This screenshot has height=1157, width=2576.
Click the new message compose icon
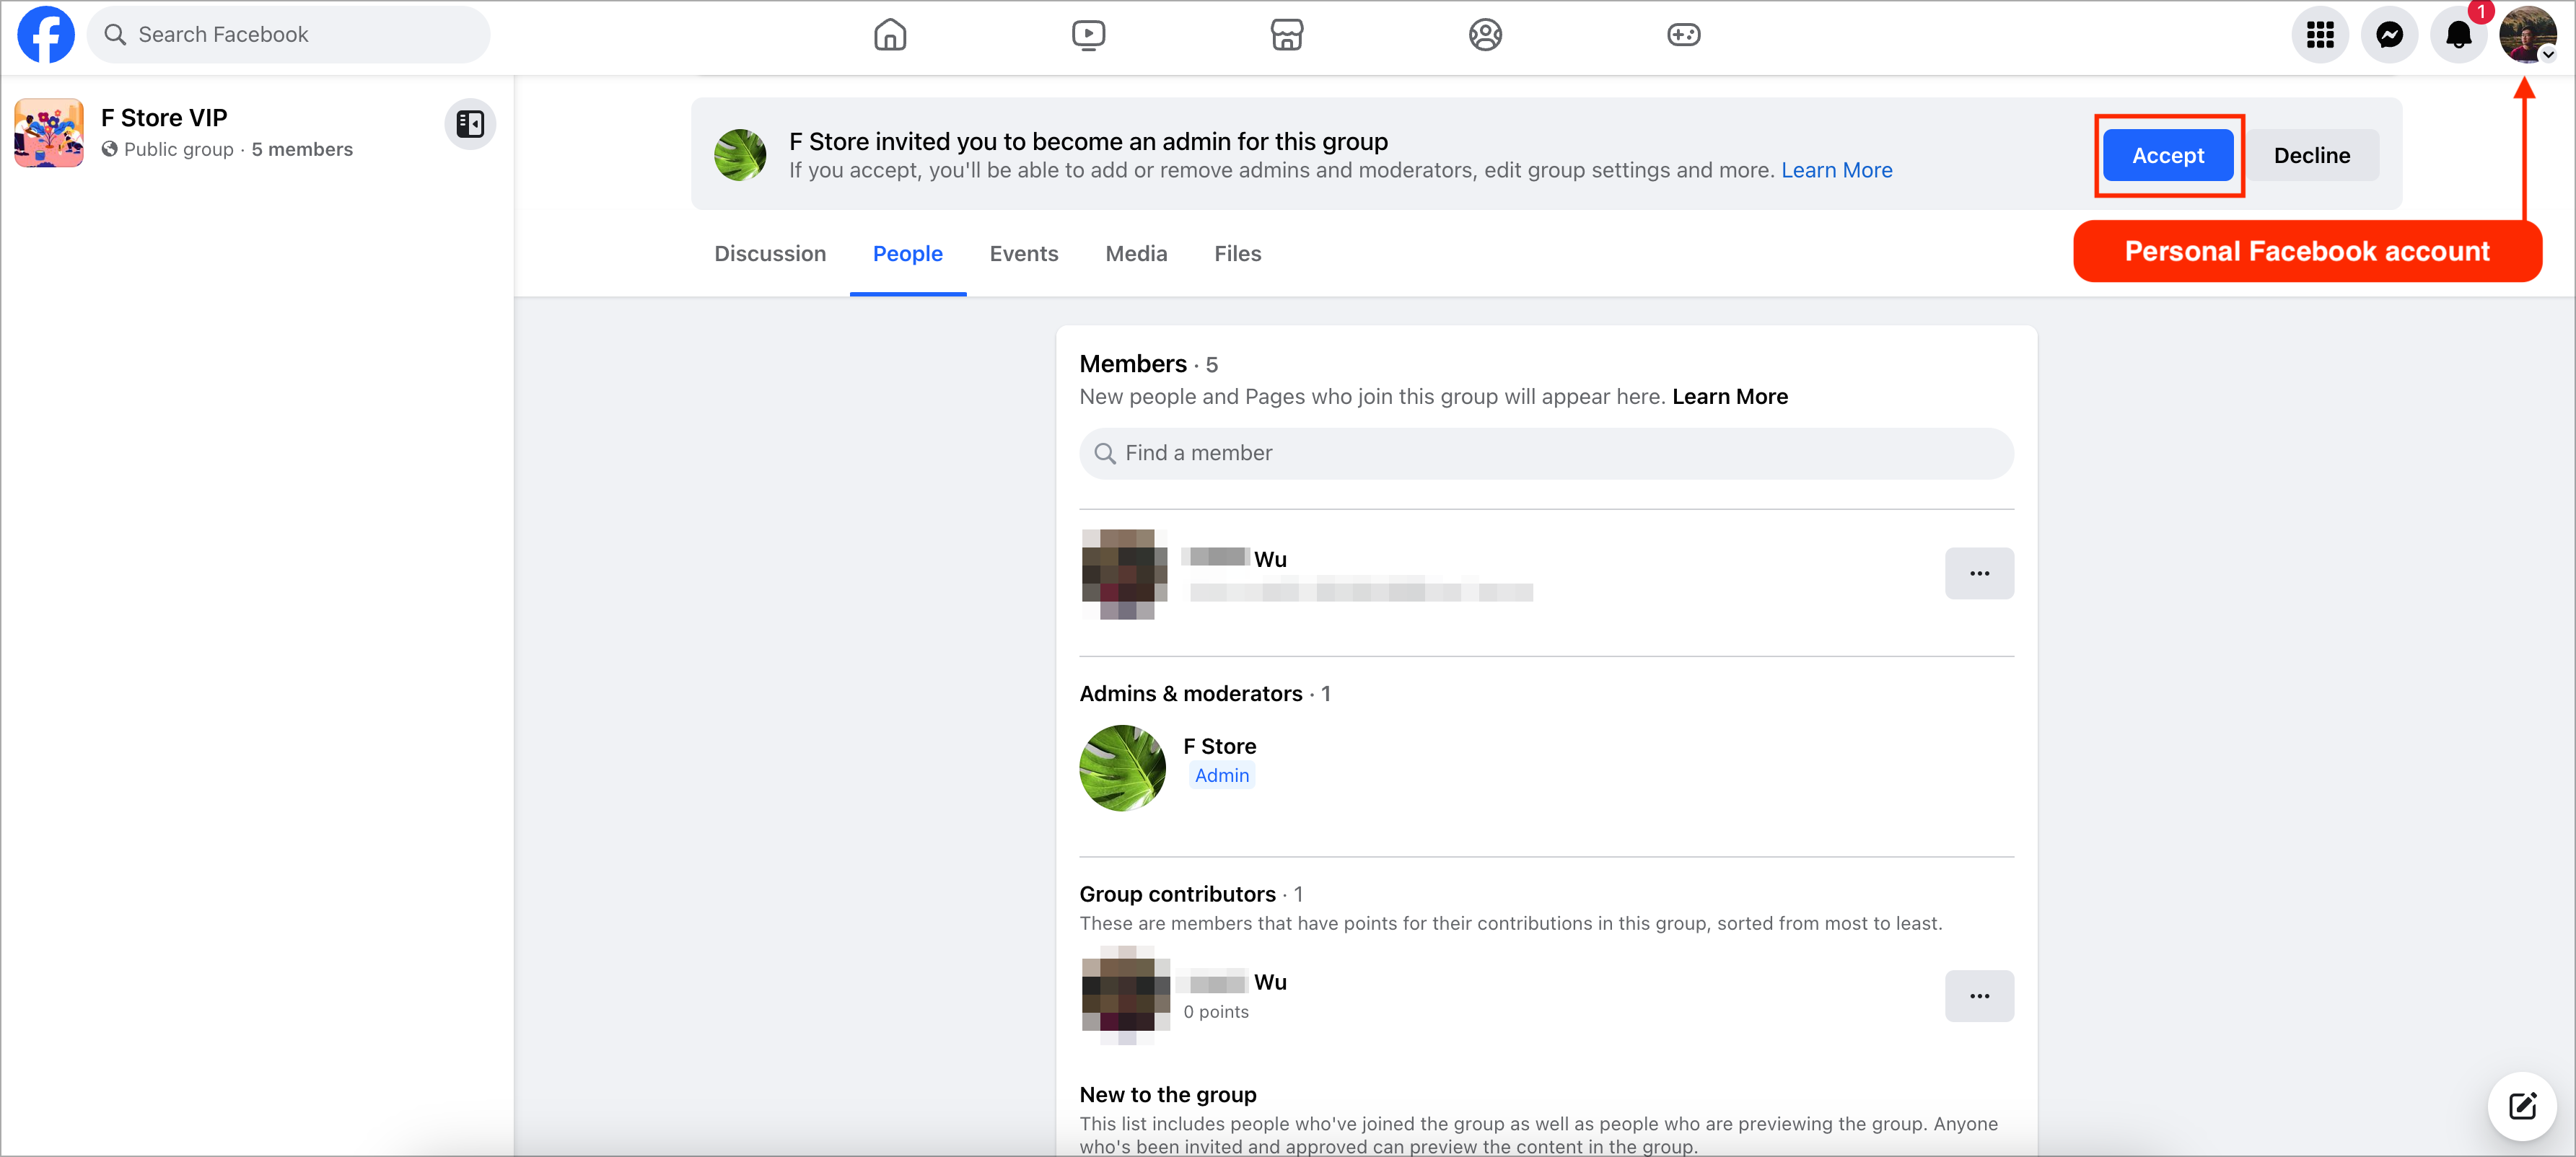point(2522,1106)
